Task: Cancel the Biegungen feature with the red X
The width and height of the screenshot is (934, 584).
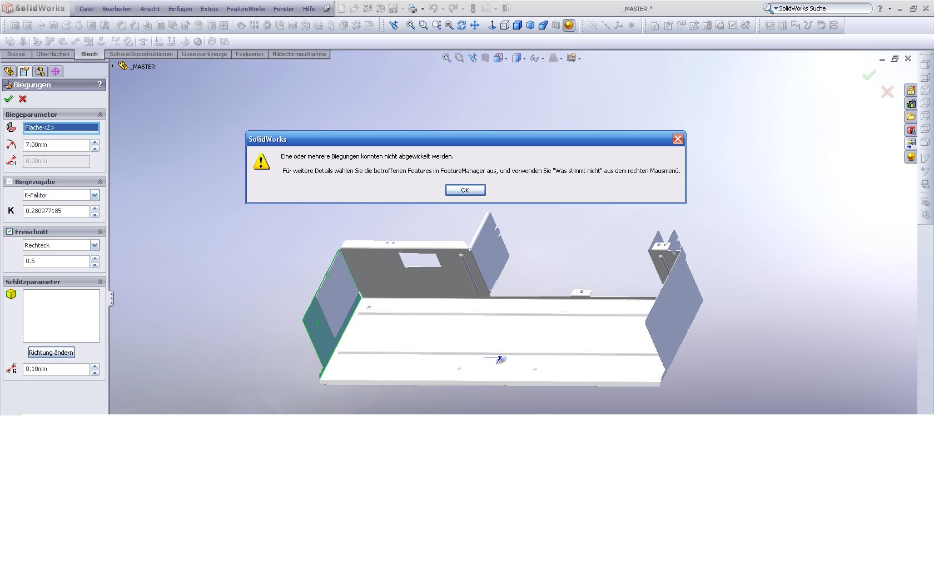Action: click(23, 99)
